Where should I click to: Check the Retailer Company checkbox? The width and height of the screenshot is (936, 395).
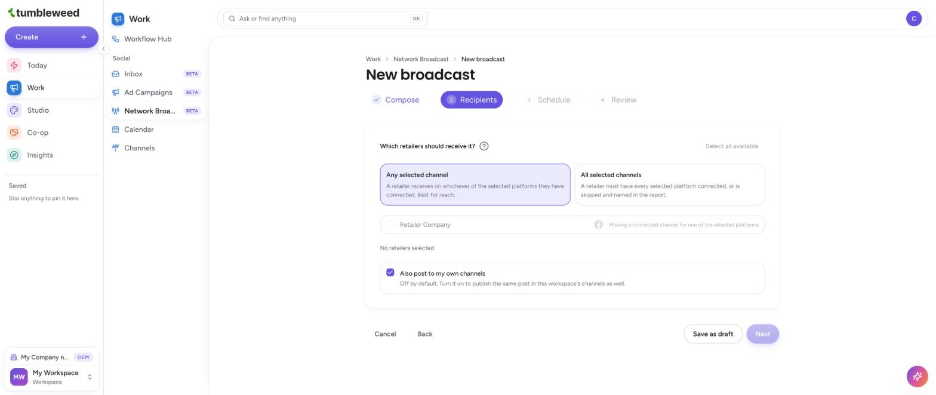tap(390, 224)
